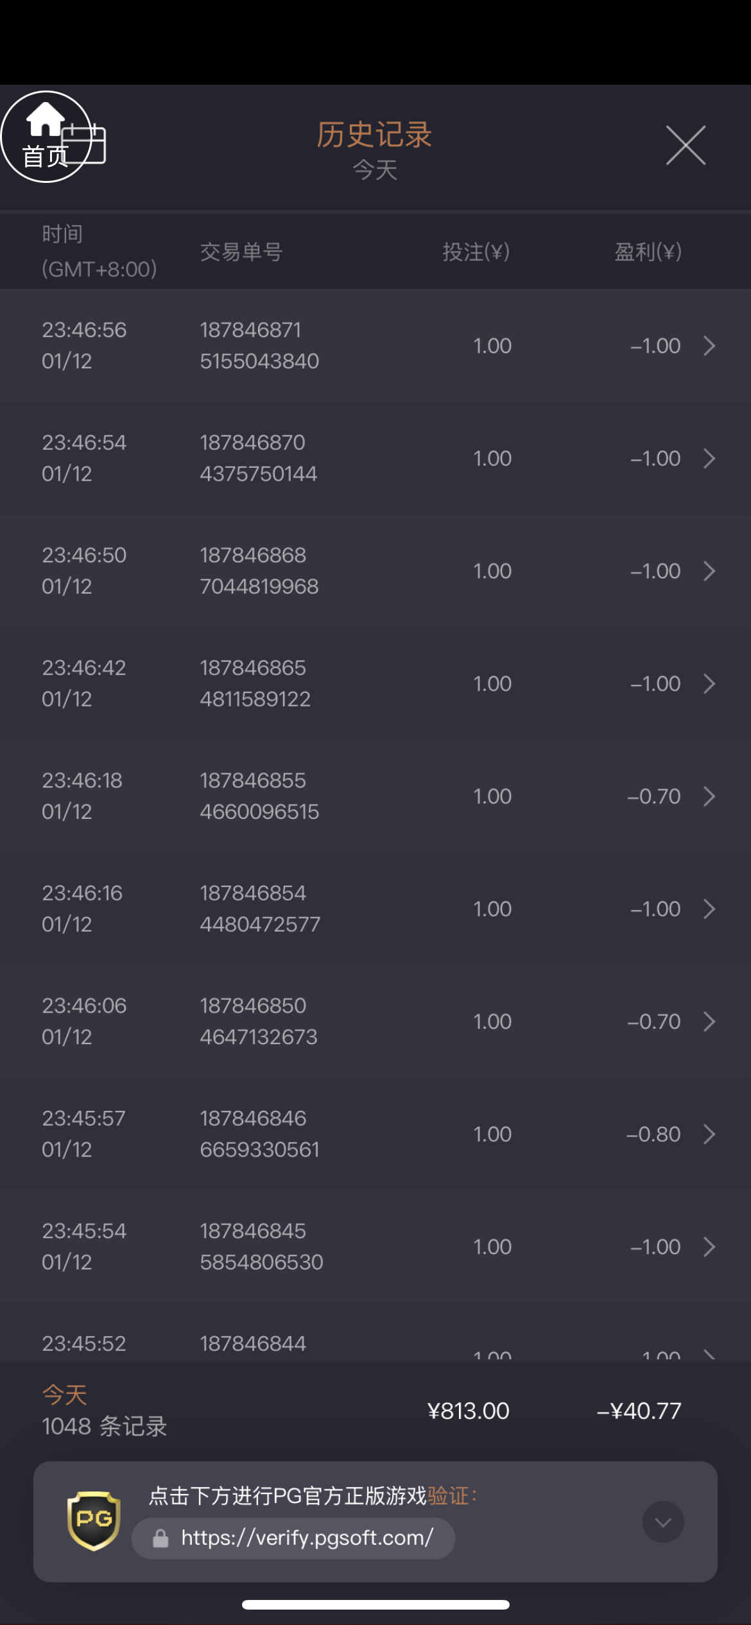Open the 23:45:54 transaction row
The height and width of the screenshot is (1625, 751).
pyautogui.click(x=376, y=1247)
